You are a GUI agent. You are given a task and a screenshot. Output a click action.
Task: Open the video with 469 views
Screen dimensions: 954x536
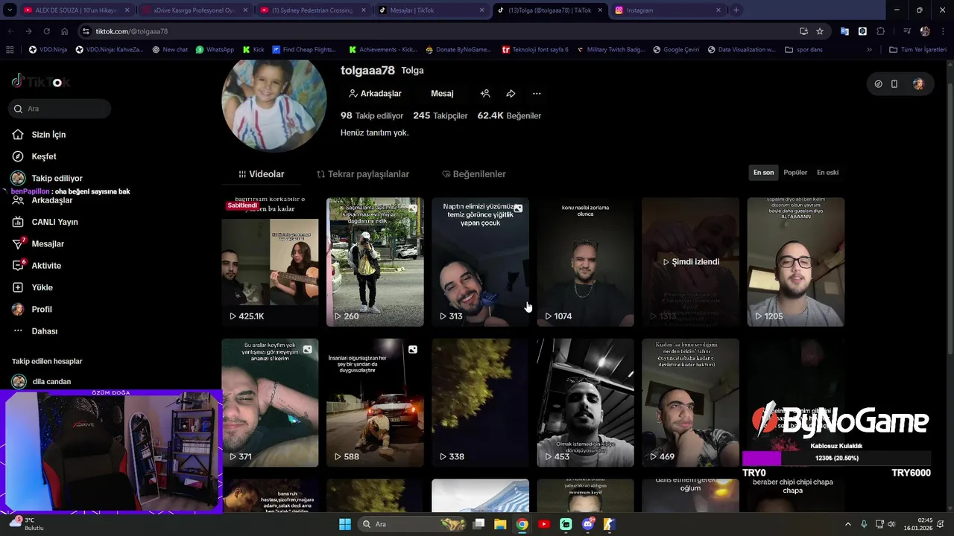(690, 403)
